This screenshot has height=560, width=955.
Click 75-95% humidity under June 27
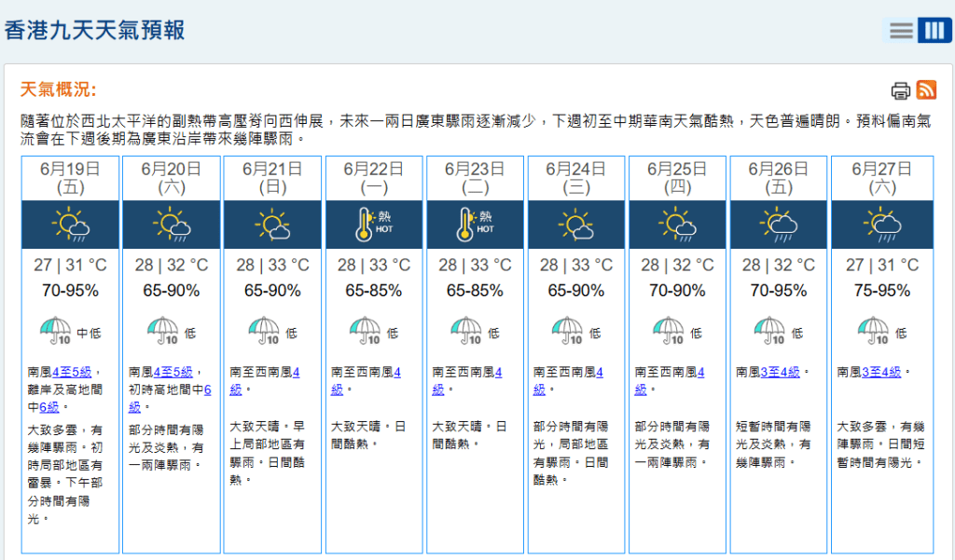pos(882,291)
